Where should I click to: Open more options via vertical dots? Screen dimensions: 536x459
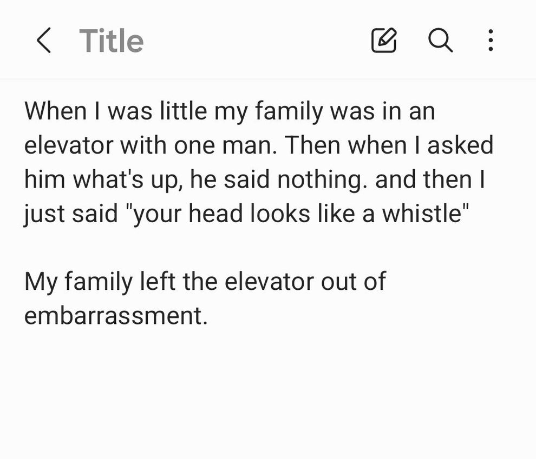tap(490, 41)
